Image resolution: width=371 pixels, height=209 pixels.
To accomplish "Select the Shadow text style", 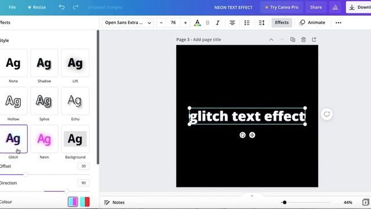I will [44, 63].
